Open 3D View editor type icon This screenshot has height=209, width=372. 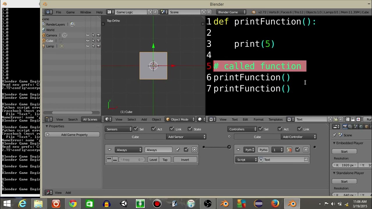(x=108, y=119)
